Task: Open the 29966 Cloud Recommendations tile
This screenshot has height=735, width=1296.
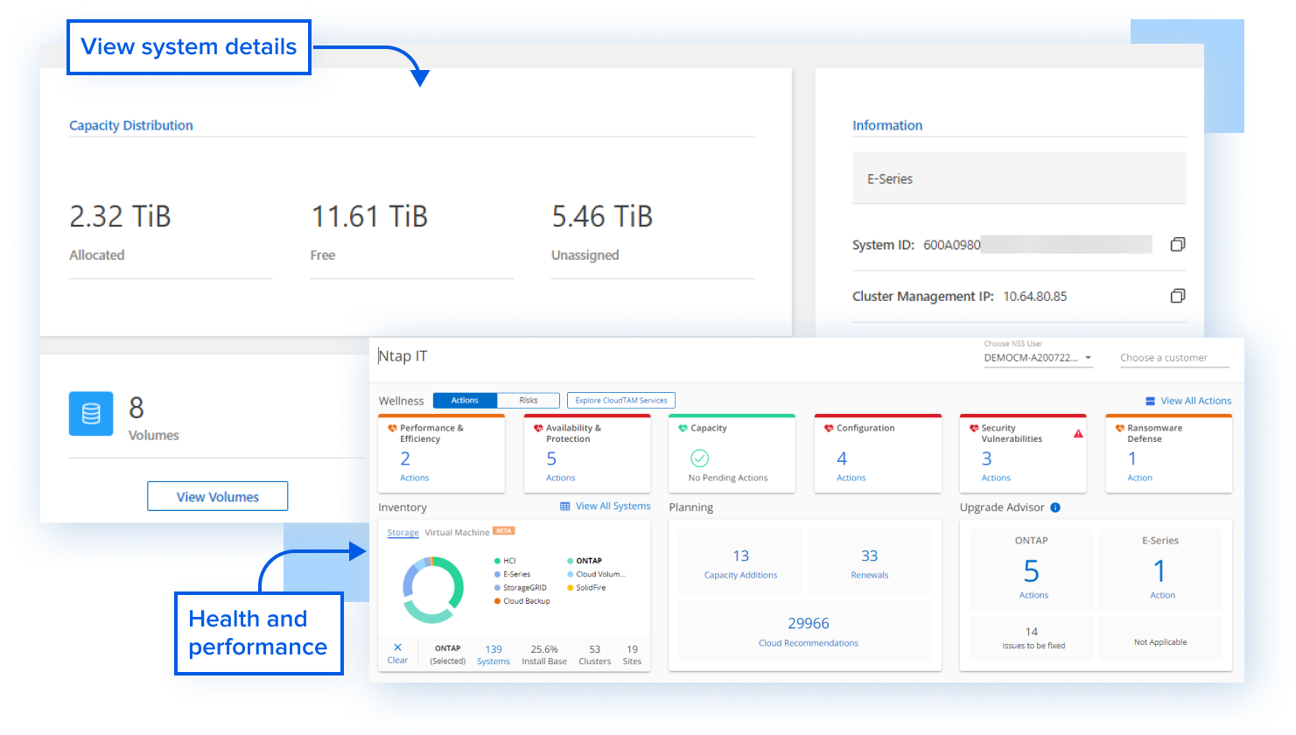Action: 808,631
